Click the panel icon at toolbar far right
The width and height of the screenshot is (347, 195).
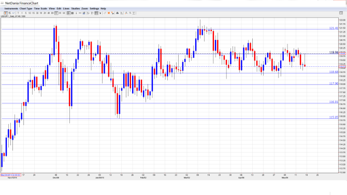[341, 13]
